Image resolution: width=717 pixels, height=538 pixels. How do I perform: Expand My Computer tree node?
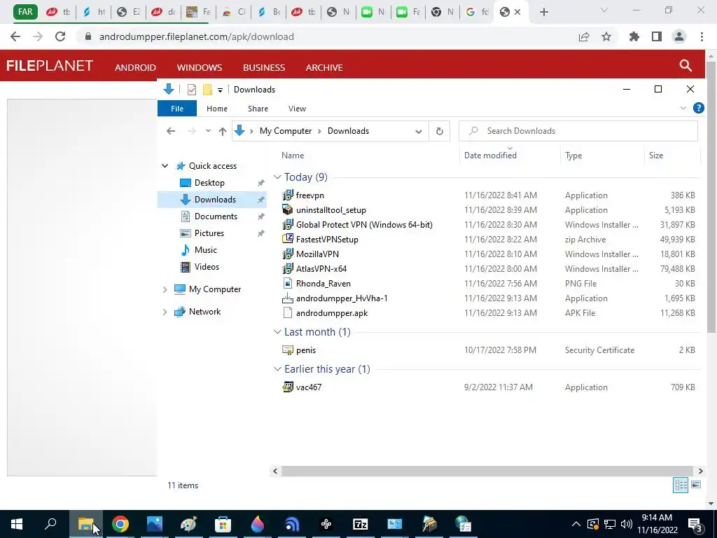tap(165, 289)
